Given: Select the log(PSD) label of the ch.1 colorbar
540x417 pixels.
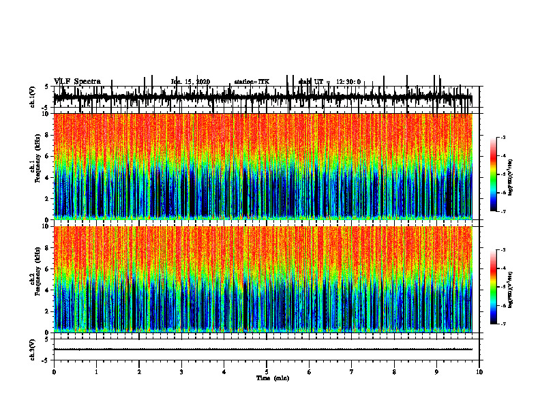Looking at the screenshot, I should [x=510, y=178].
